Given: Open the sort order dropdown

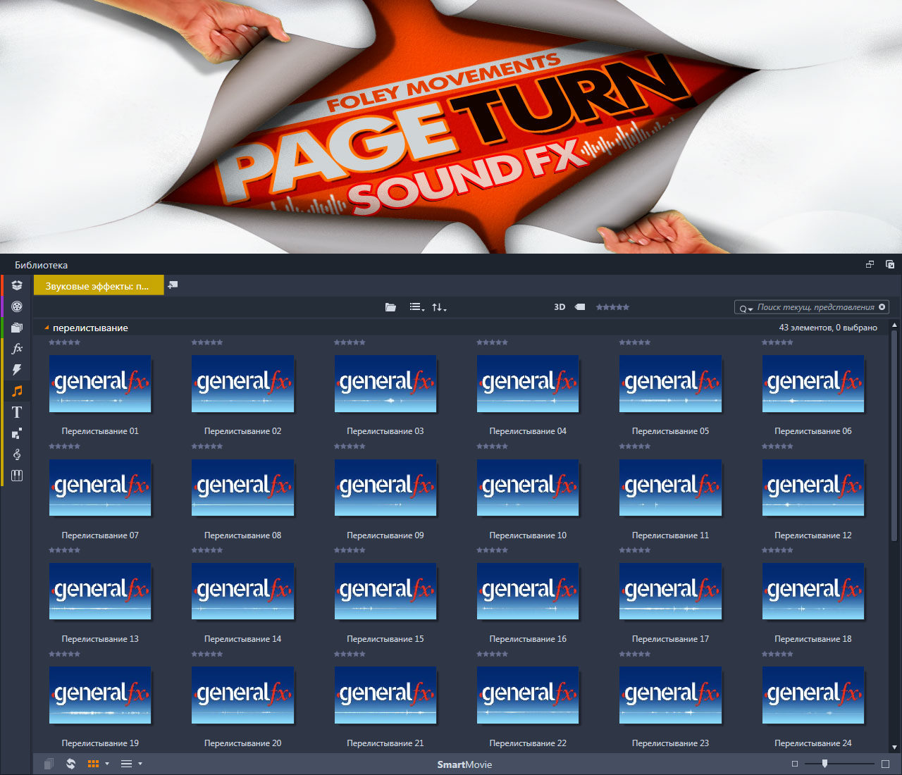Looking at the screenshot, I should (439, 307).
